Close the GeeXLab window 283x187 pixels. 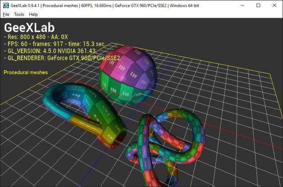pyautogui.click(x=274, y=5)
